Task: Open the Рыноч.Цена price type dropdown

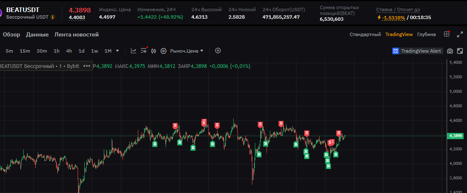Action: tap(187, 51)
